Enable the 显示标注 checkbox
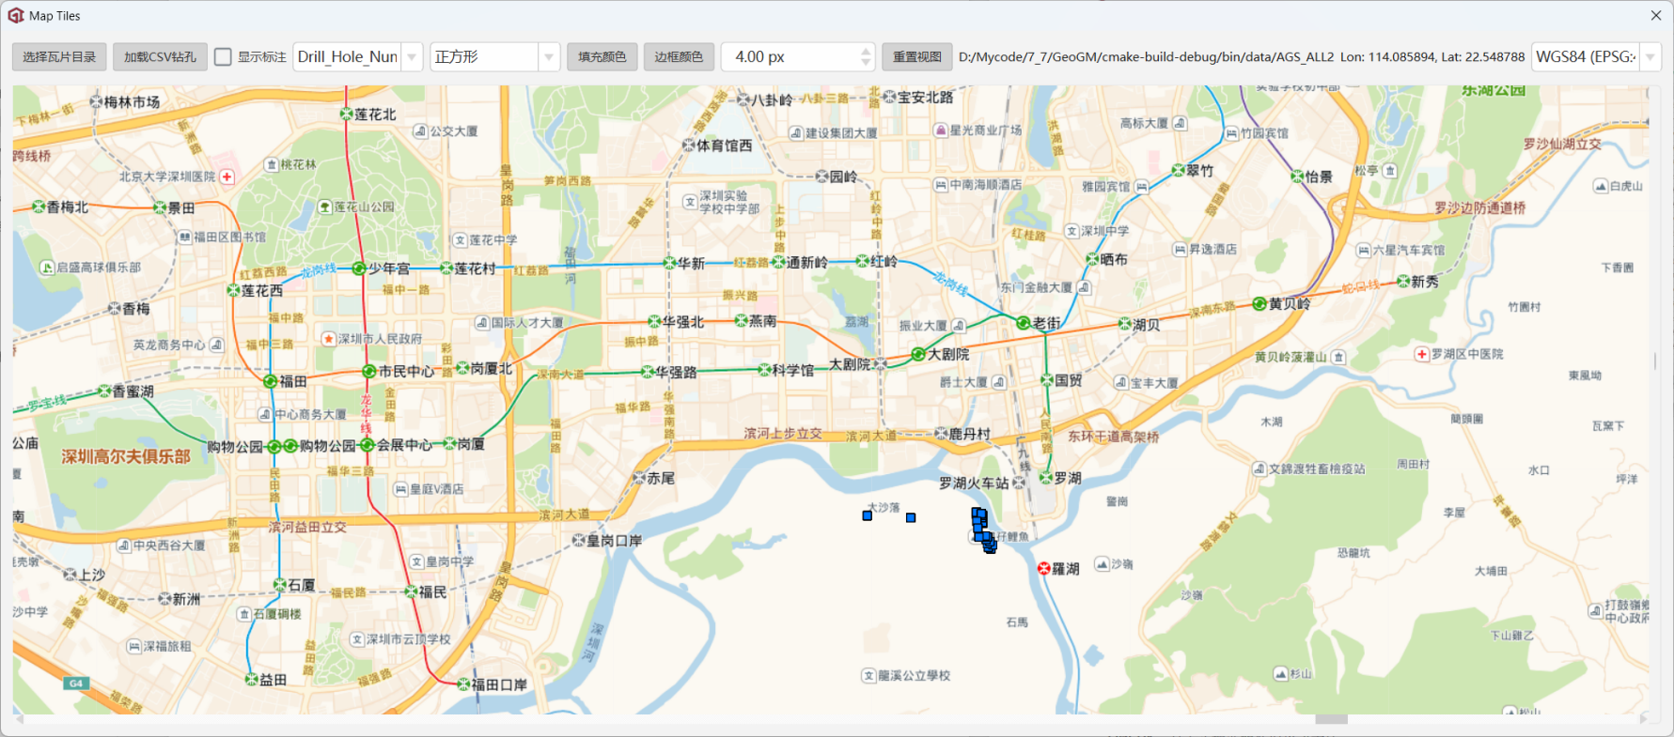 pyautogui.click(x=223, y=57)
